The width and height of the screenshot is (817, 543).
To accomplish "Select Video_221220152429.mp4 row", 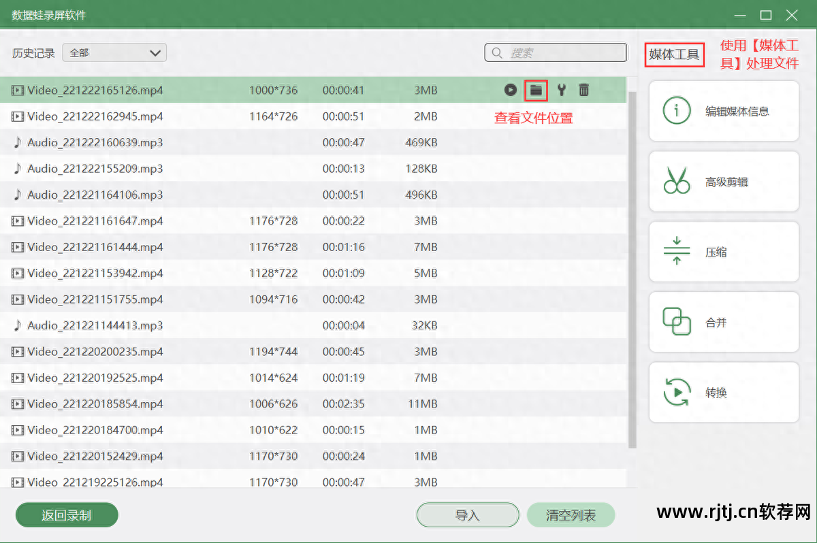I will [x=313, y=456].
